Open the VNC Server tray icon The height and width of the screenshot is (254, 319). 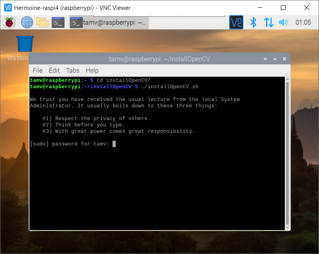(236, 22)
